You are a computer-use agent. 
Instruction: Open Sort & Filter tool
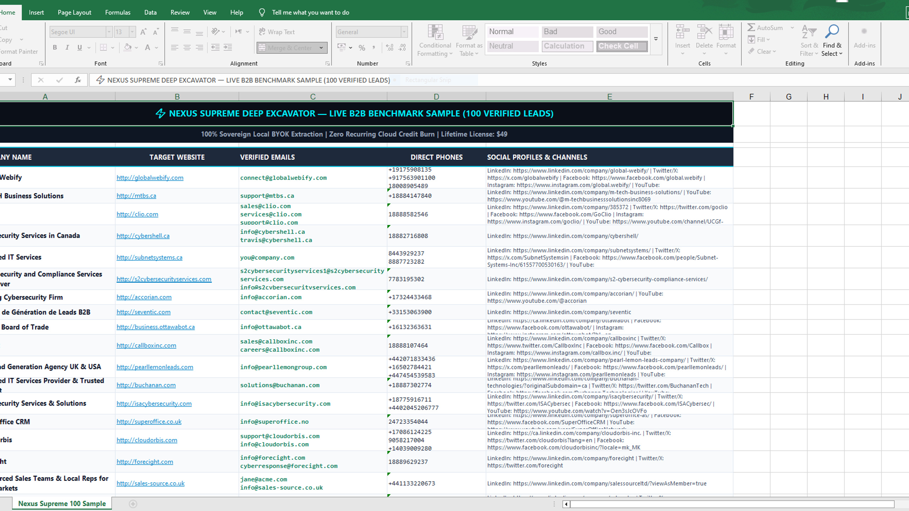pyautogui.click(x=809, y=40)
